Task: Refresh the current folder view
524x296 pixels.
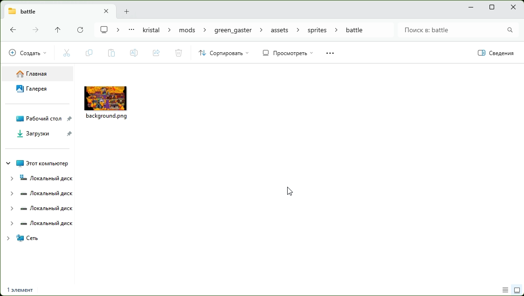Action: [x=80, y=30]
